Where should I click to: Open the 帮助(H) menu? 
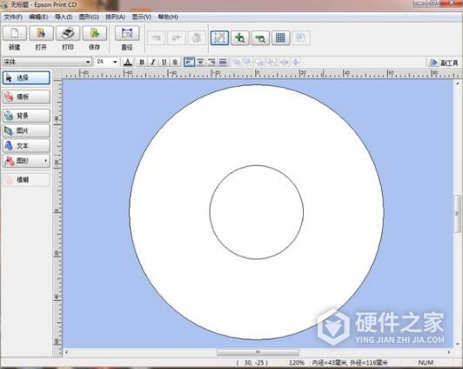[x=168, y=17]
